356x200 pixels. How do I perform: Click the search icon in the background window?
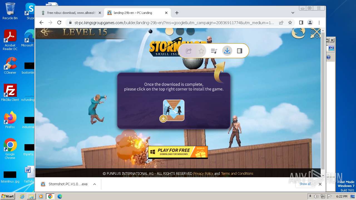point(331,48)
